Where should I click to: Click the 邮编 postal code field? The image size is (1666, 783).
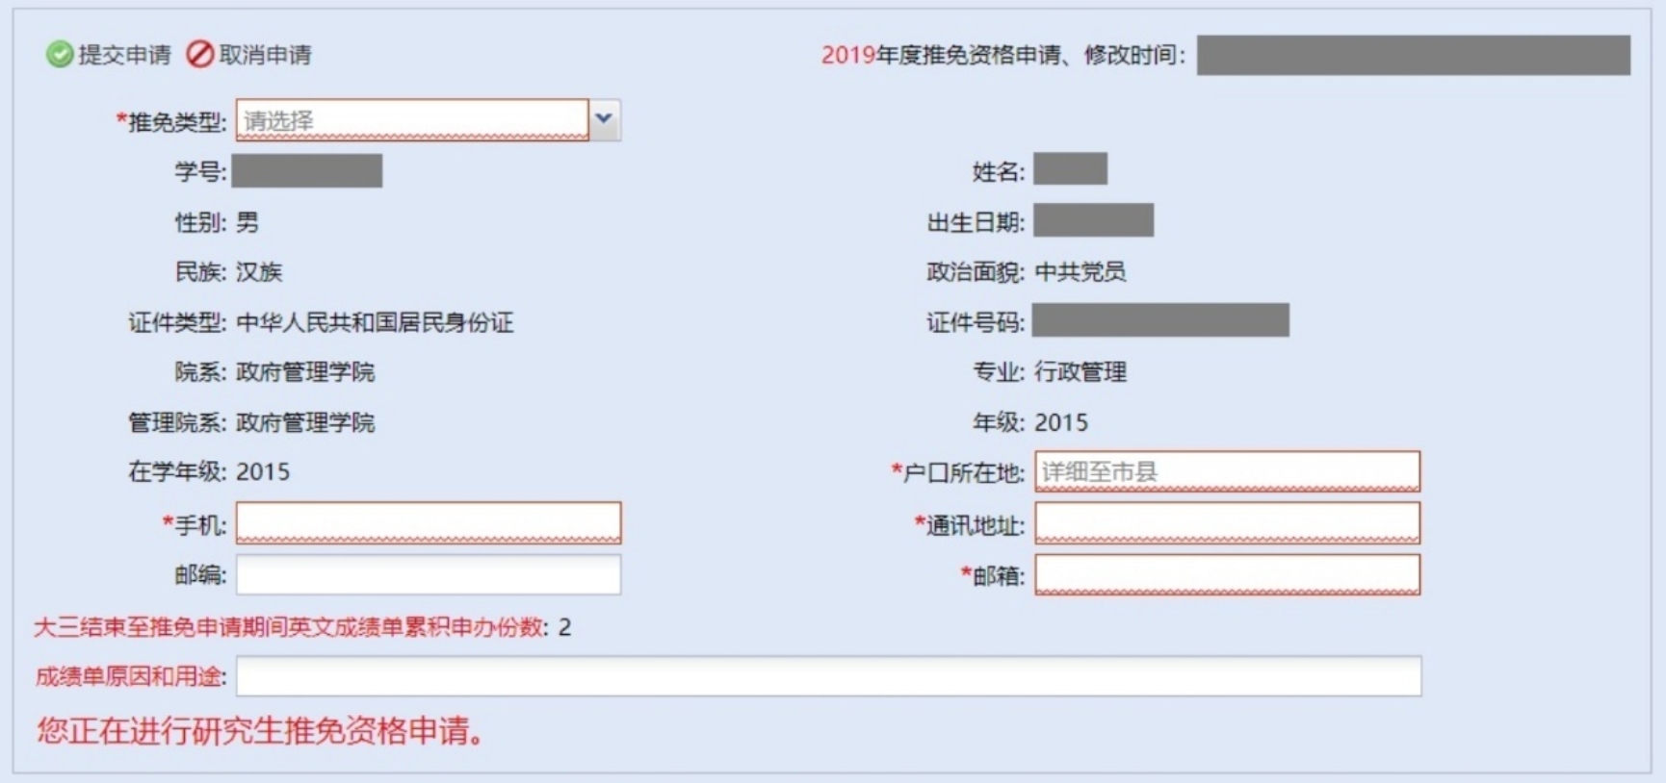click(x=429, y=575)
